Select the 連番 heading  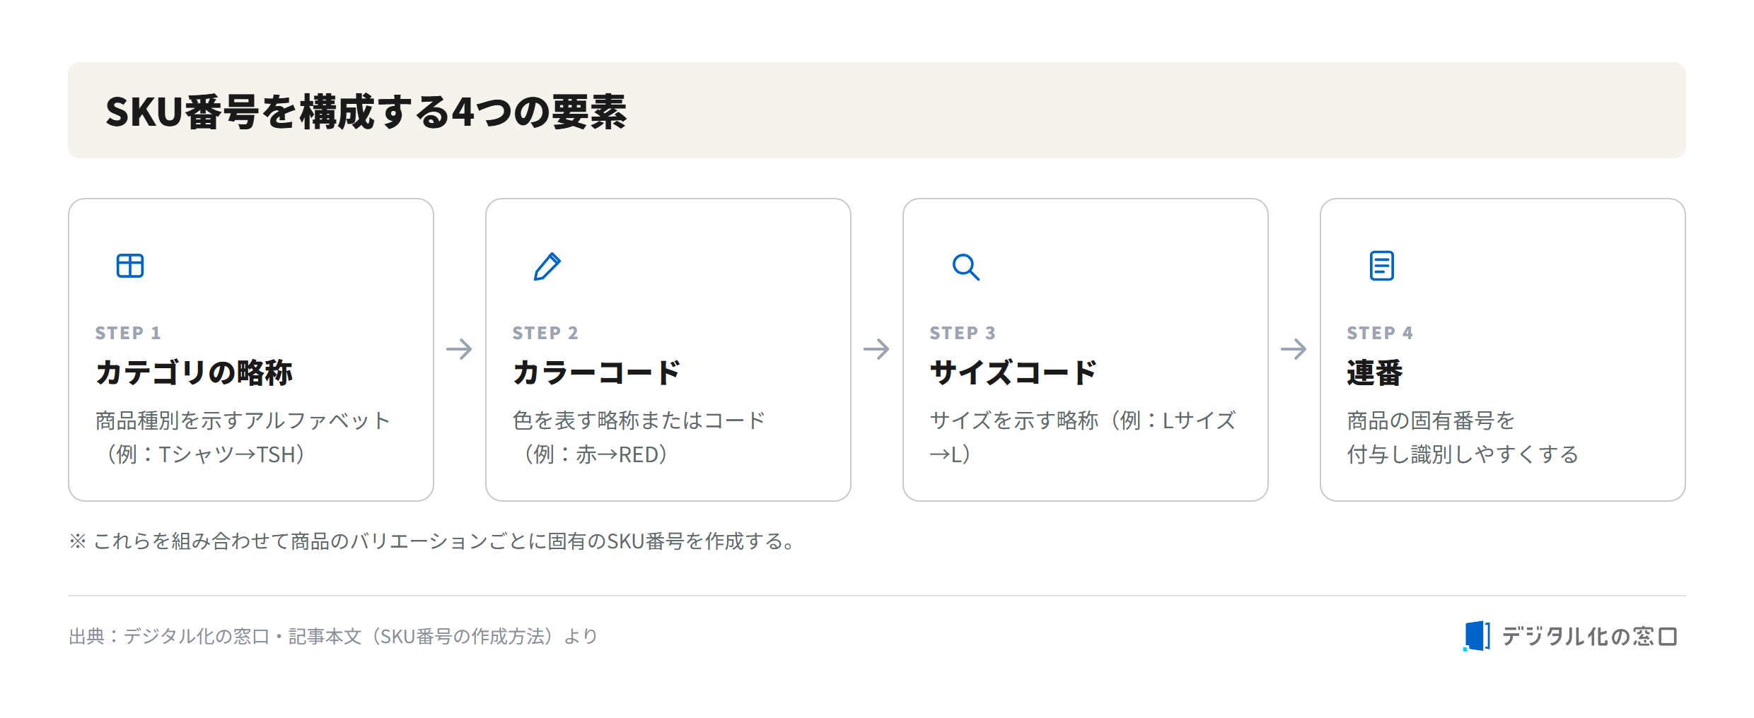click(1375, 372)
